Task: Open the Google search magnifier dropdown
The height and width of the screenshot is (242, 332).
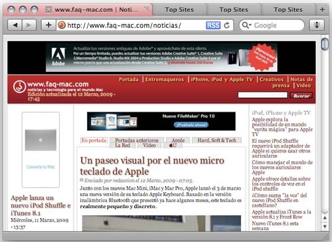Action: tap(246, 25)
